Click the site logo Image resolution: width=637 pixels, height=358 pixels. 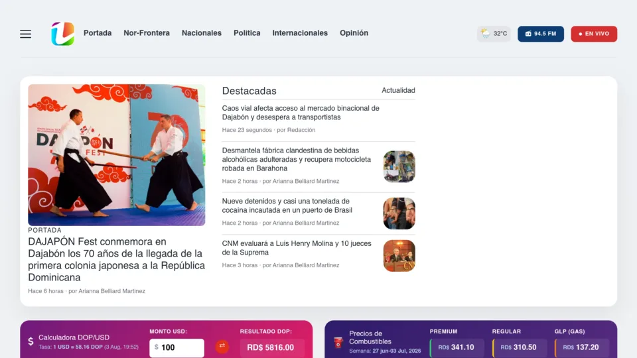[62, 34]
